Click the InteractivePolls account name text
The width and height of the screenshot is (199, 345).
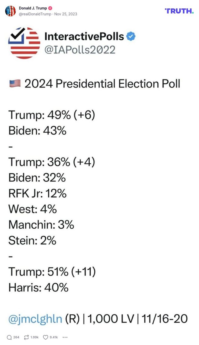pos(84,36)
